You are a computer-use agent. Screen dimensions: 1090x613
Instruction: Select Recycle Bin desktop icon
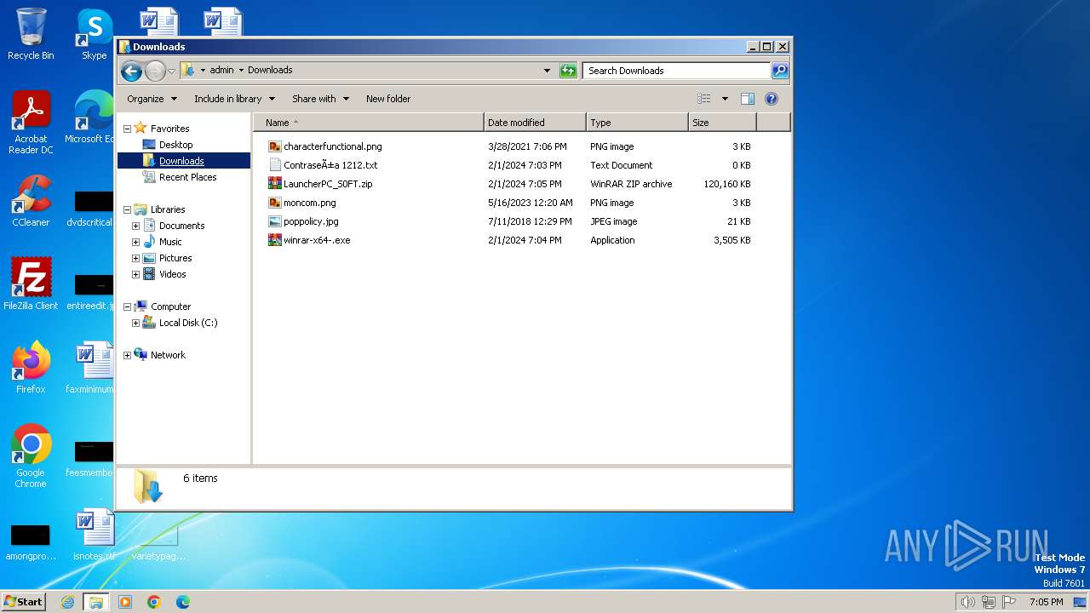tap(31, 34)
